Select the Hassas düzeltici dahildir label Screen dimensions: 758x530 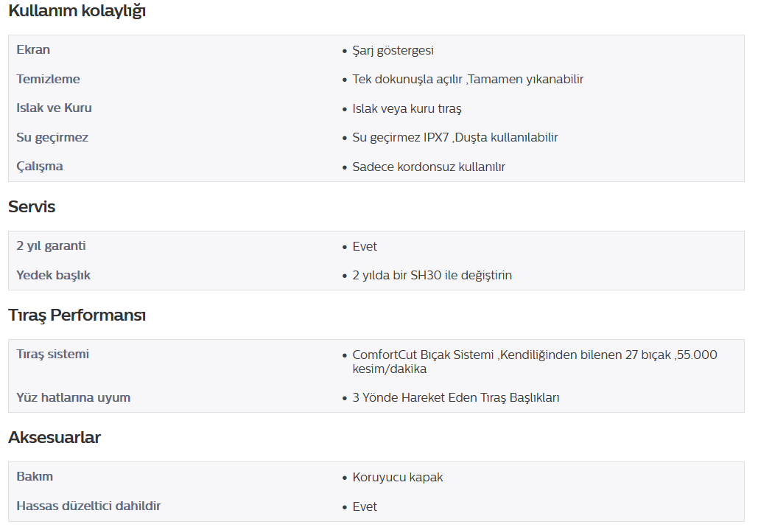88,506
